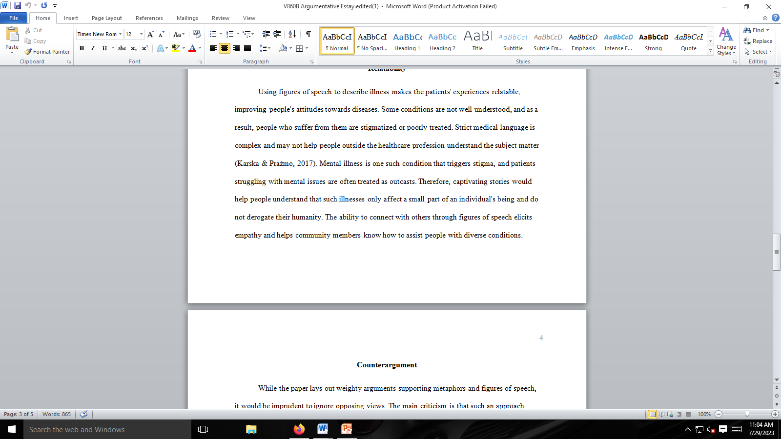Click the Words: 865 count

[x=57, y=414]
